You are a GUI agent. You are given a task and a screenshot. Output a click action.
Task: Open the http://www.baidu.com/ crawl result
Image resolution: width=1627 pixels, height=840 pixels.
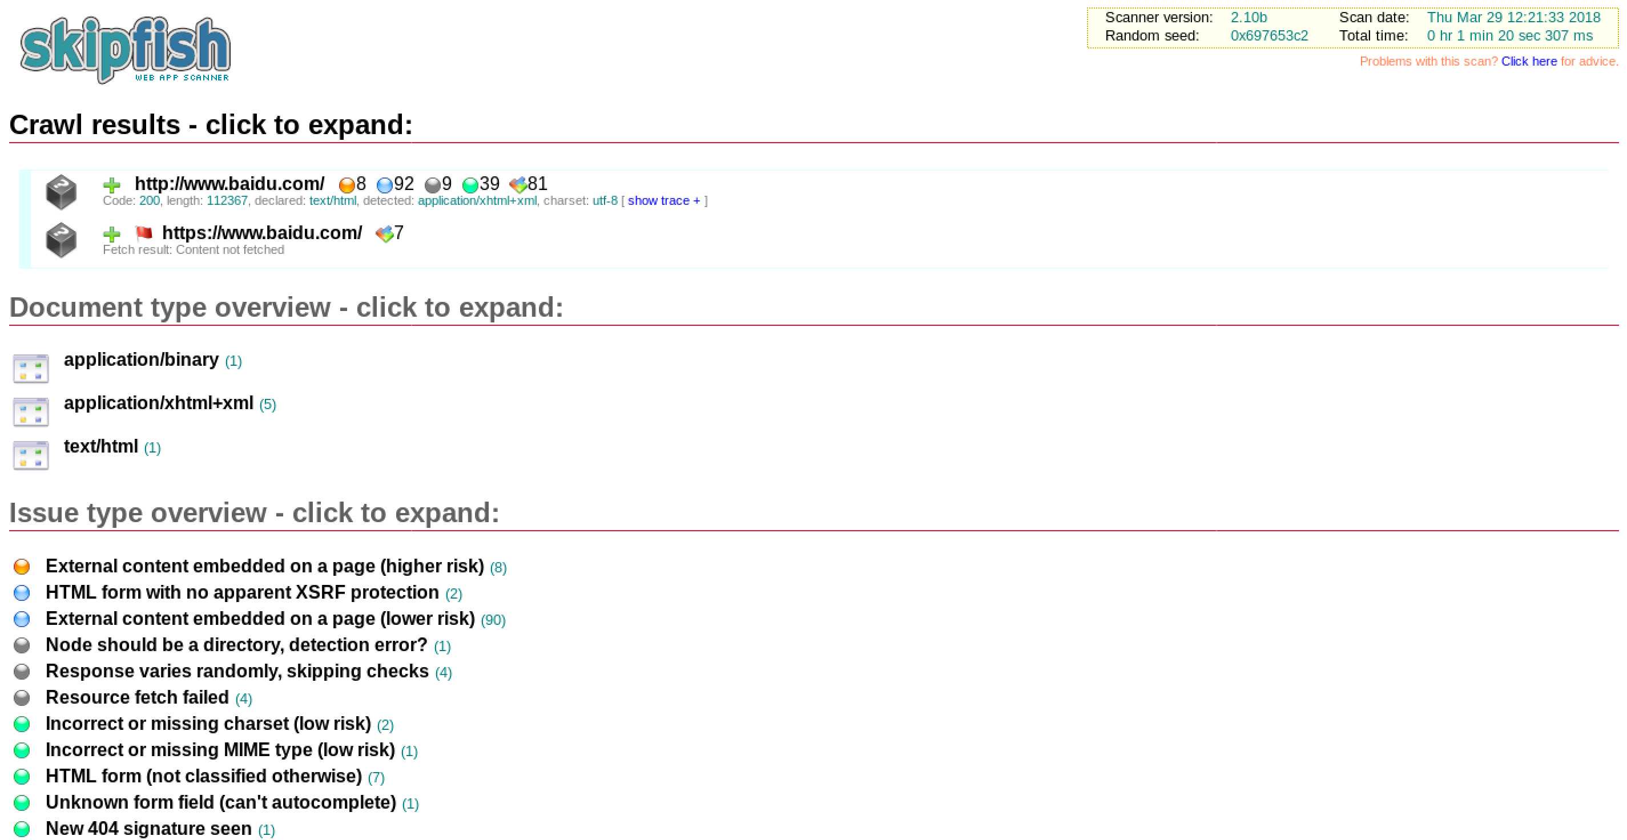[x=229, y=184]
